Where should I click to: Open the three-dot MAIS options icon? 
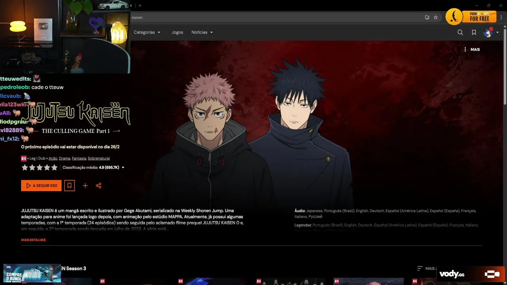pos(465,49)
